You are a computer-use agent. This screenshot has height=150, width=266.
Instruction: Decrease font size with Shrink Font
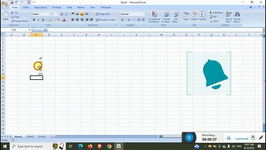(x=66, y=14)
